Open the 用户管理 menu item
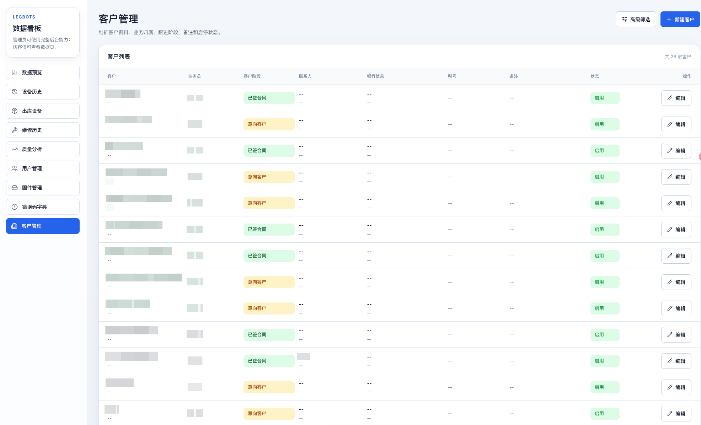Image resolution: width=701 pixels, height=425 pixels. click(x=43, y=168)
